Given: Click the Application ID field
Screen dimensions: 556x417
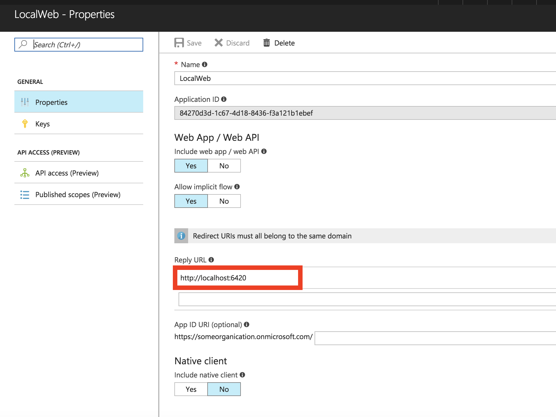Looking at the screenshot, I should (x=365, y=113).
